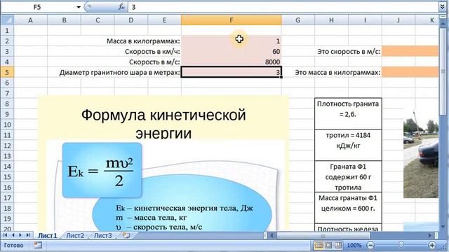The width and height of the screenshot is (449, 252).
Task: Click the 'Готово' status bar indicator
Action: tap(13, 245)
